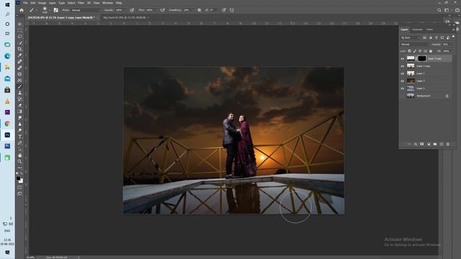Toggle pressure for opacity icon
This screenshot has width=461, height=259.
pos(132,10)
